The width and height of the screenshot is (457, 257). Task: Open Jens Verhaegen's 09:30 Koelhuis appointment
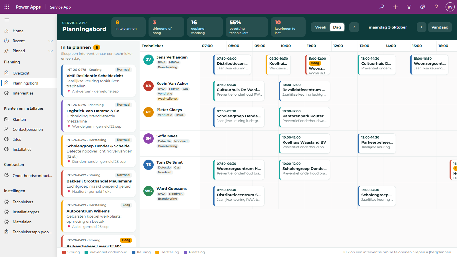[278, 65]
